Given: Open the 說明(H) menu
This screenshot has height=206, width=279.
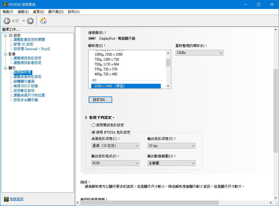Looking at the screenshot, I should click(74, 12).
